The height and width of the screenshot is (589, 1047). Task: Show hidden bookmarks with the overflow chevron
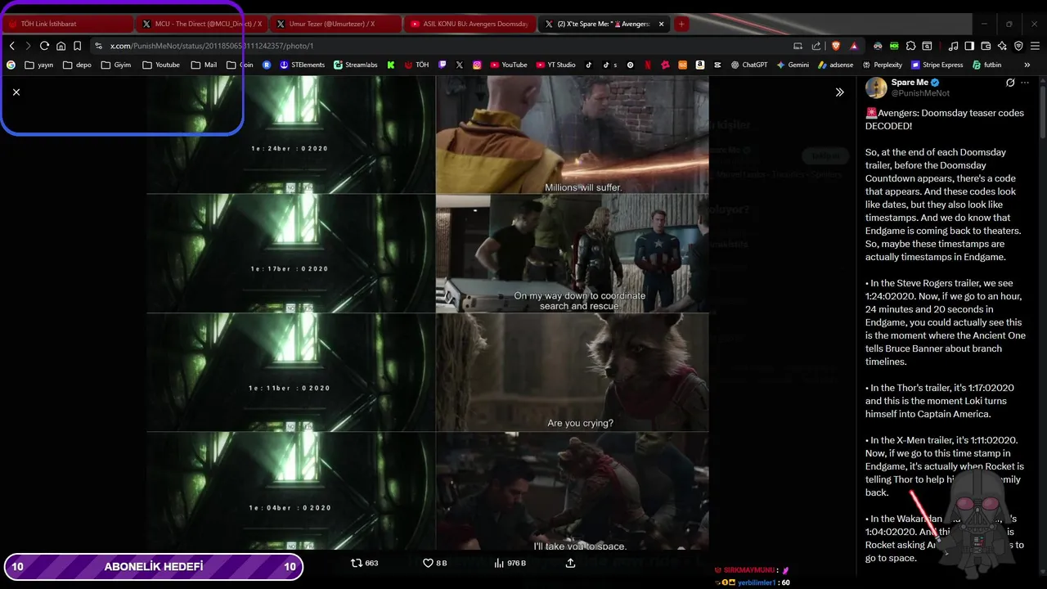tap(1029, 65)
